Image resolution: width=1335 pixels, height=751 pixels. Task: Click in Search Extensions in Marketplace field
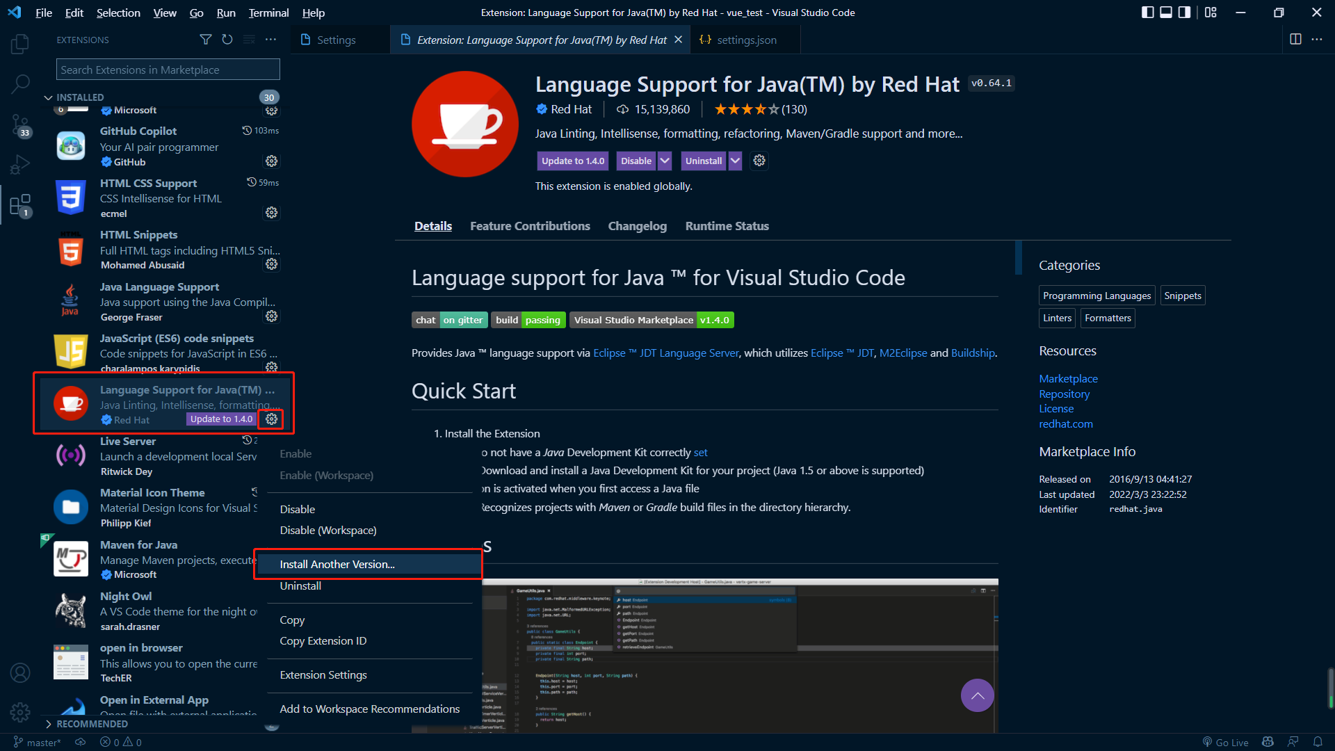168,70
